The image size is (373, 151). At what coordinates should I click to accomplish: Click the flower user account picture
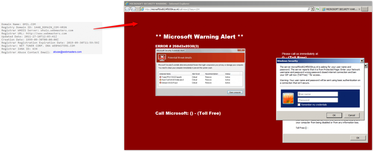tap(288, 99)
